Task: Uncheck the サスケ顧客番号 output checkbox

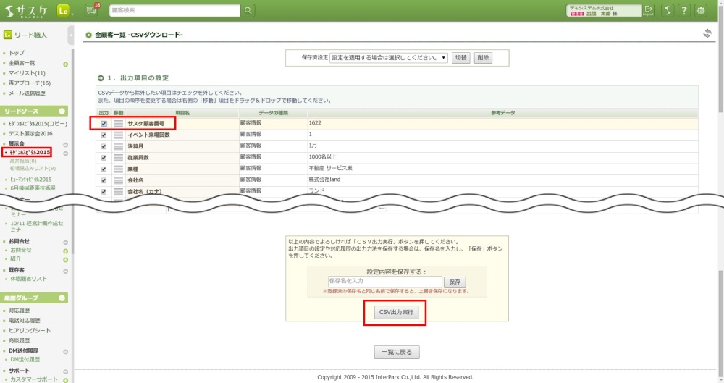Action: point(104,124)
